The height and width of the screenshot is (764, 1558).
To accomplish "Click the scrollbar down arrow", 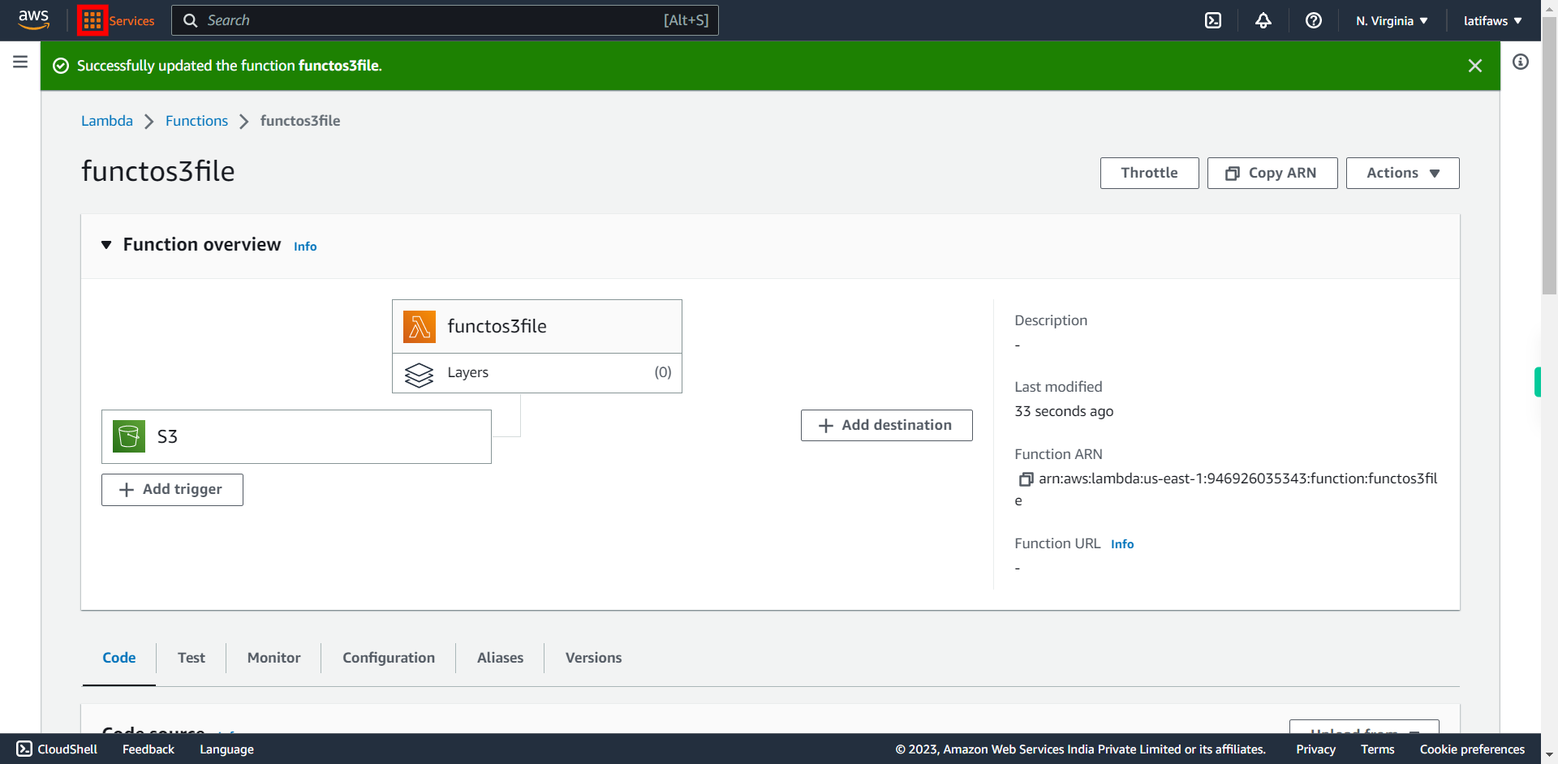I will click(x=1549, y=755).
